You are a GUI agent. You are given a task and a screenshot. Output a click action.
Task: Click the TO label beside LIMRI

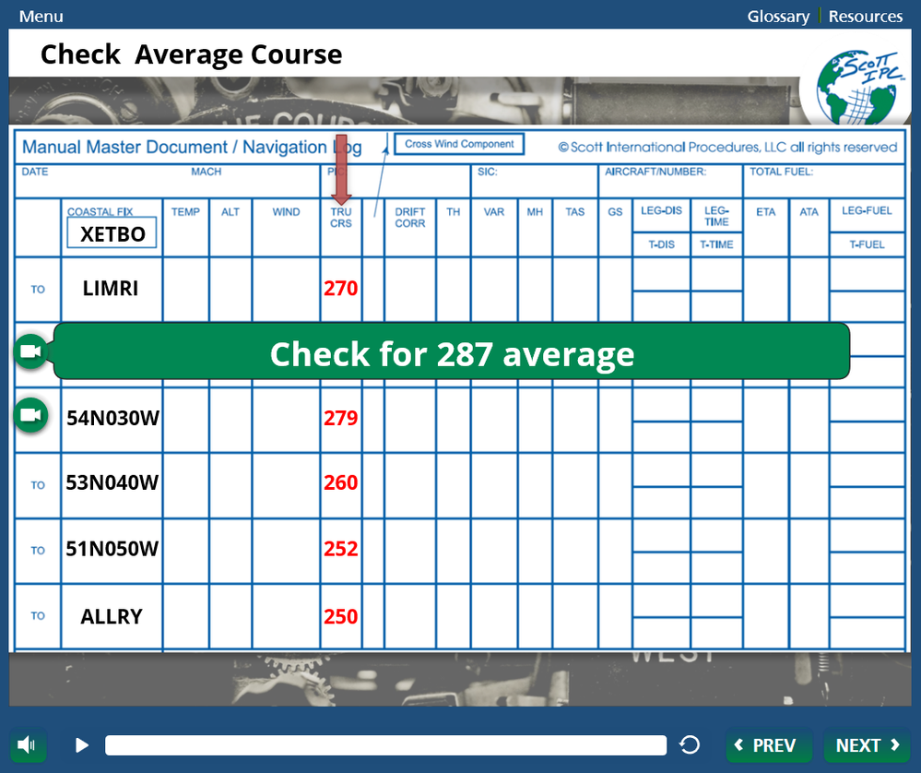pyautogui.click(x=38, y=290)
